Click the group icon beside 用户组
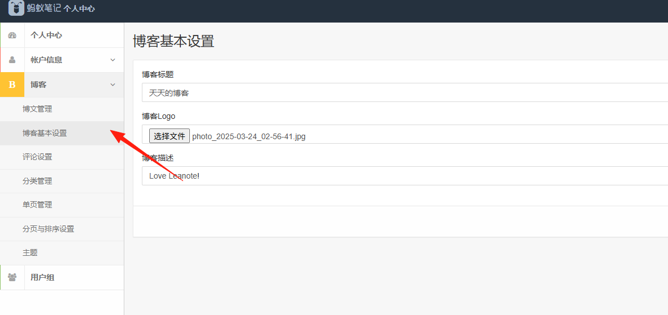Image resolution: width=668 pixels, height=315 pixels. (12, 278)
